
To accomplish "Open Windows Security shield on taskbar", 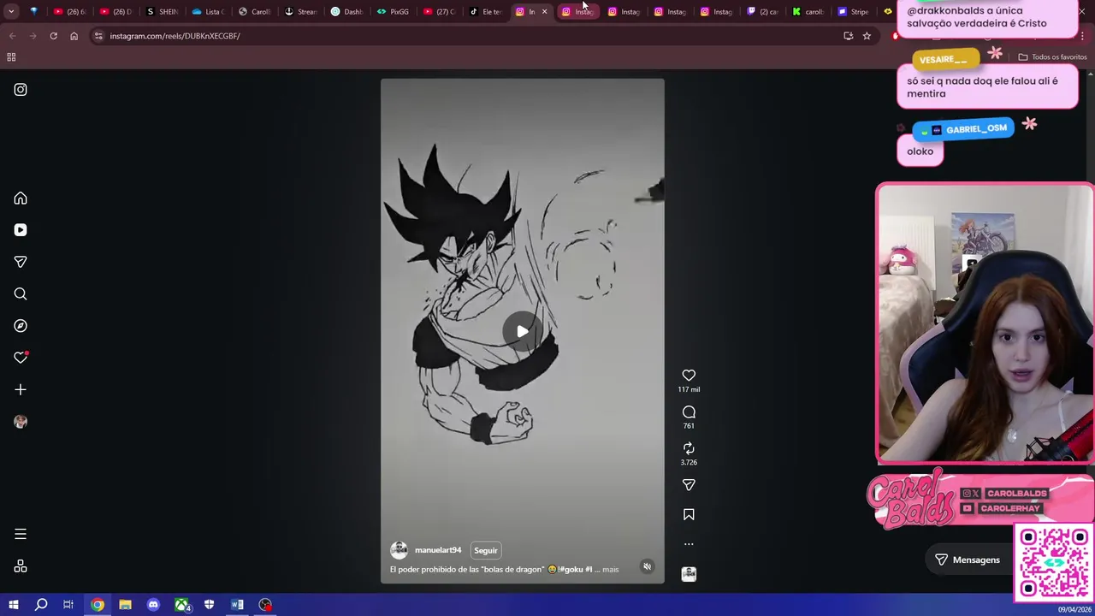I will pos(209,605).
